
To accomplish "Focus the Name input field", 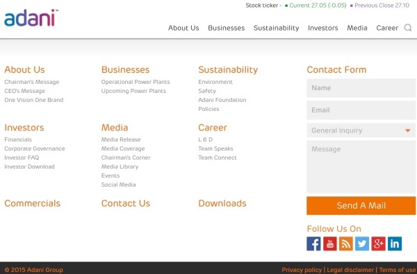I will (x=361, y=88).
